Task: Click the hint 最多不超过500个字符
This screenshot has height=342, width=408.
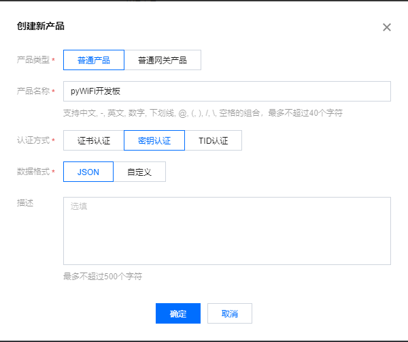Action: (x=103, y=277)
